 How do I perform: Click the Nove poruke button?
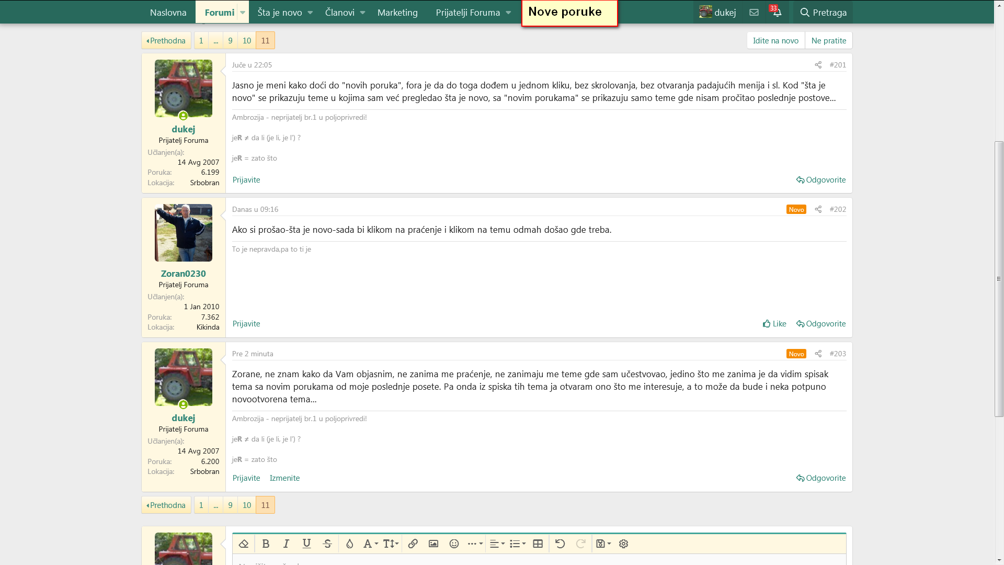tap(569, 13)
